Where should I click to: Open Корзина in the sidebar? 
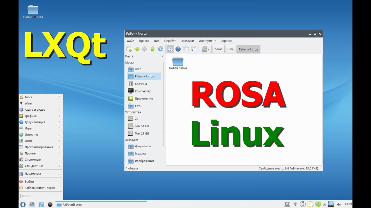point(143,84)
